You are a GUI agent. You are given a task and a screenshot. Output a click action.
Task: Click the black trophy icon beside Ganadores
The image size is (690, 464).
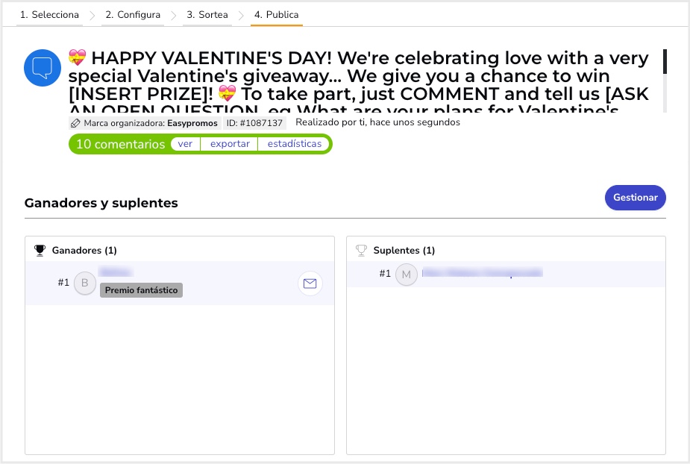pos(40,251)
